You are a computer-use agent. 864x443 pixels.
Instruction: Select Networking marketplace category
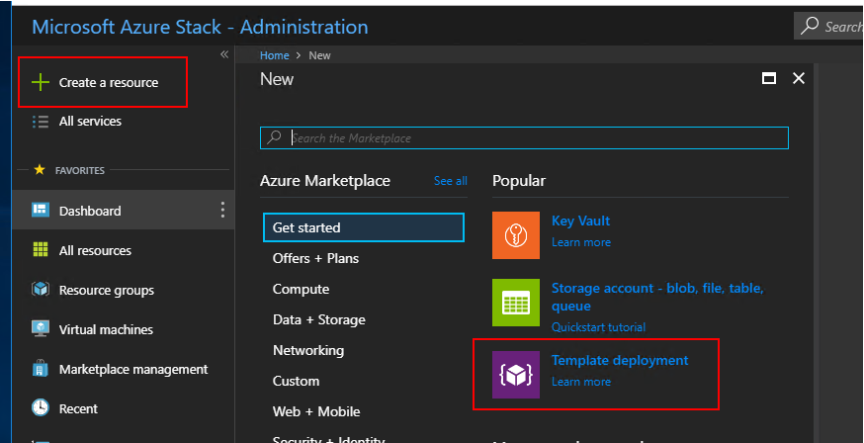pyautogui.click(x=308, y=350)
